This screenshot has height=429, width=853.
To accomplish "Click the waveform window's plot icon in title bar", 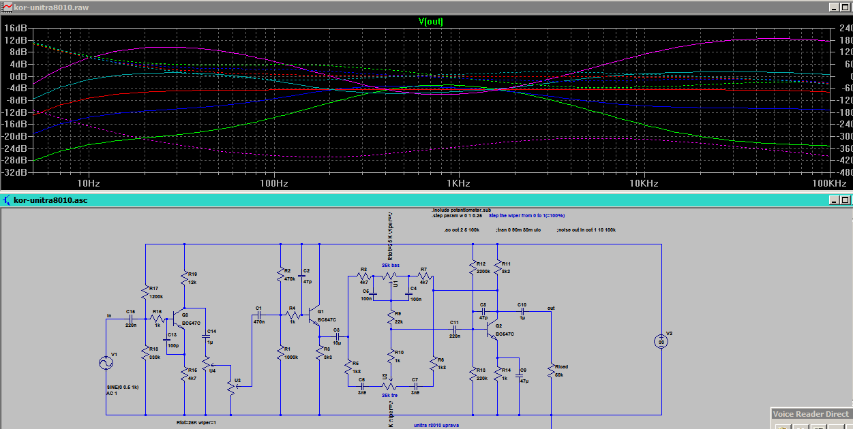I will pyautogui.click(x=7, y=6).
